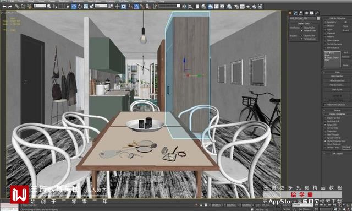Check the Hide Frozen Objects checkbox
The height and width of the screenshot is (211, 352).
point(325,105)
